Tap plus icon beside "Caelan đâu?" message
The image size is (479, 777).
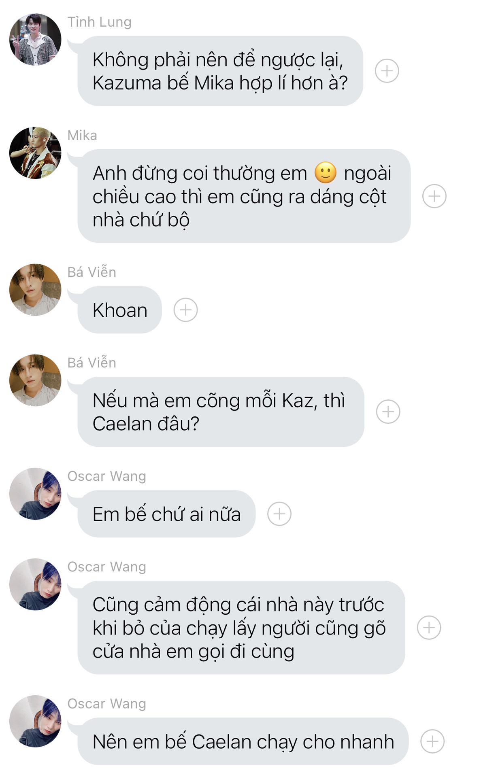click(388, 412)
